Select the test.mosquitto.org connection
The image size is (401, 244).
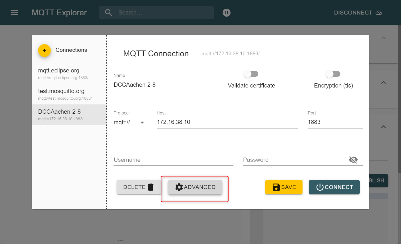tap(69, 94)
